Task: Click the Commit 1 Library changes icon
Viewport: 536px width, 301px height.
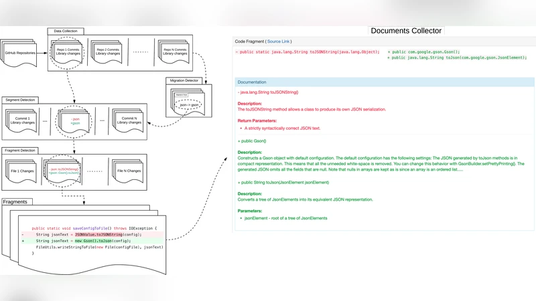Action: (x=23, y=122)
